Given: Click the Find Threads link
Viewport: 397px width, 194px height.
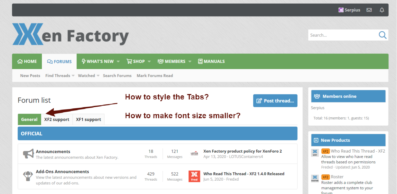Looking at the screenshot, I should (58, 76).
